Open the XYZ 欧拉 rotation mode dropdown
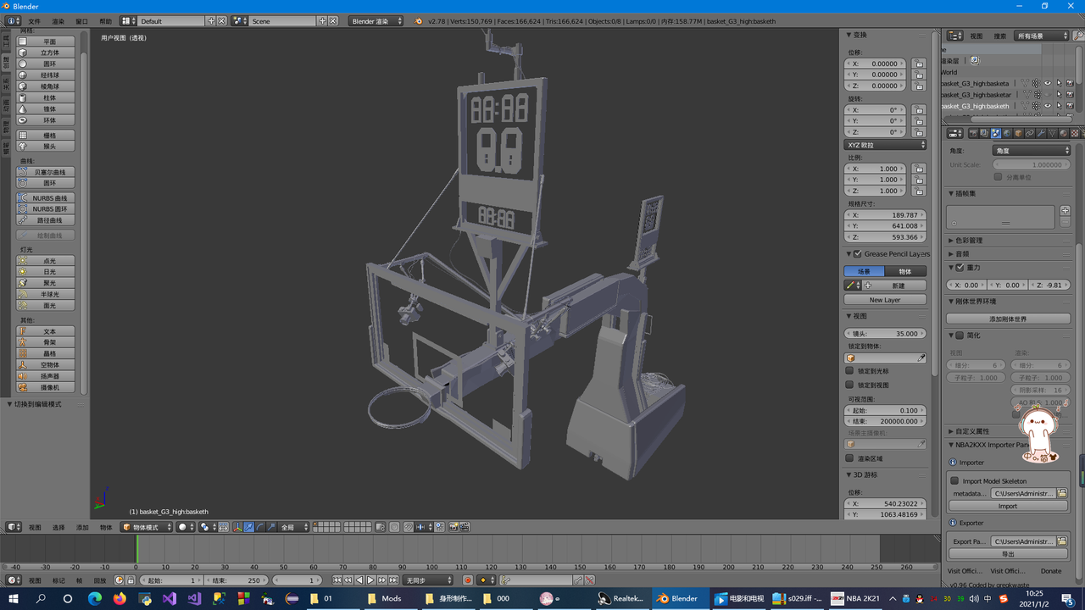This screenshot has width=1085, height=610. [886, 145]
